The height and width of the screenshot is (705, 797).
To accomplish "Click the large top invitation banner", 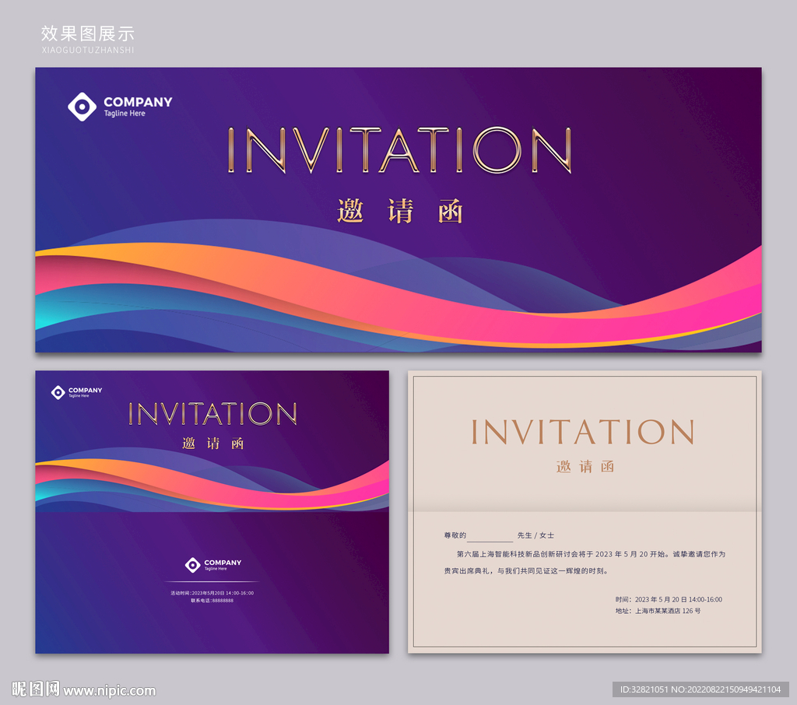I will pyautogui.click(x=398, y=210).
